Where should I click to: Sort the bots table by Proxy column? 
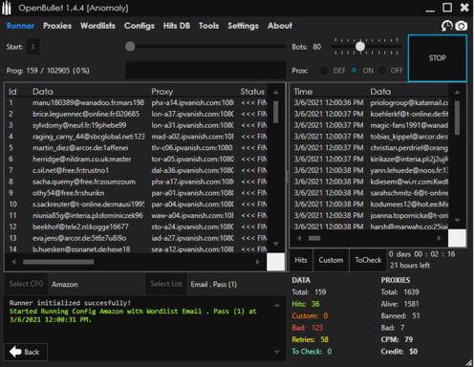(162, 92)
